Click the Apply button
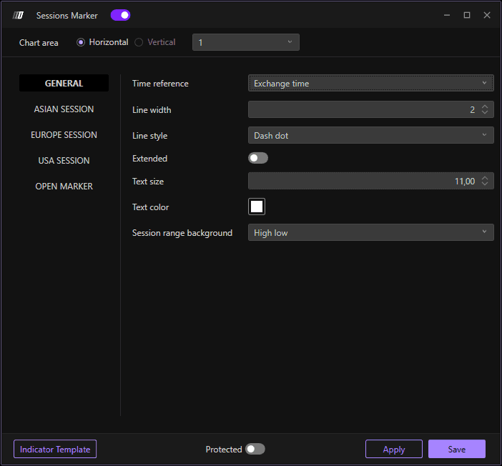 pos(394,449)
